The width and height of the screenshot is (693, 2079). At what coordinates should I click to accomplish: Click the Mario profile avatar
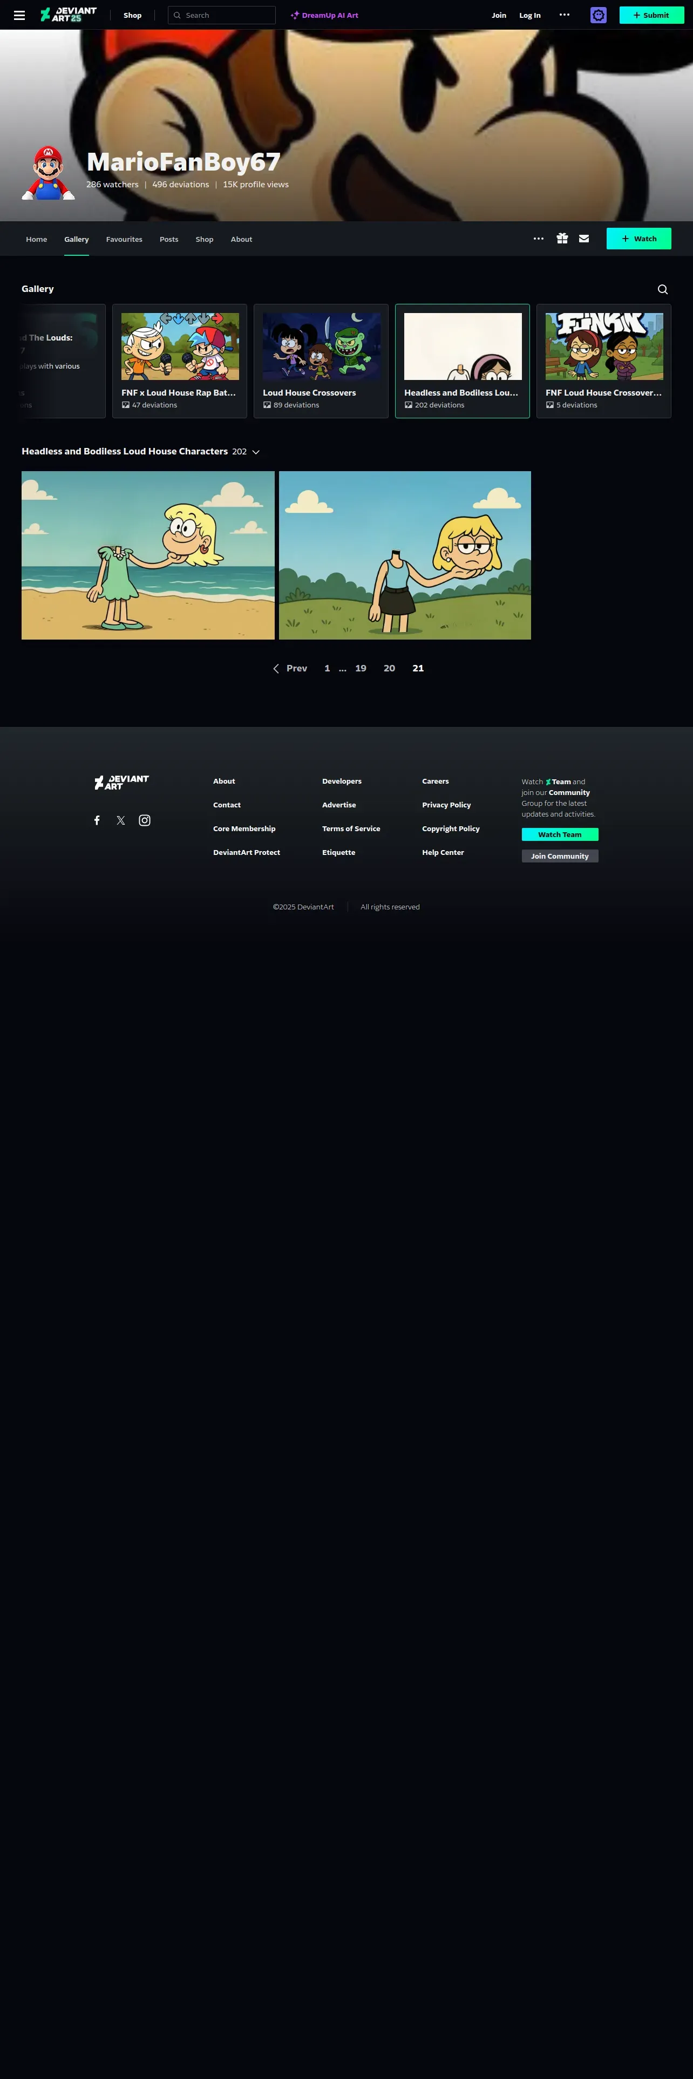click(47, 172)
